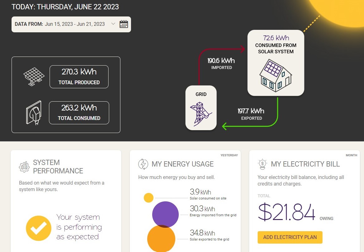Click the My Electricity Bill lightbulb icon

(x=263, y=164)
